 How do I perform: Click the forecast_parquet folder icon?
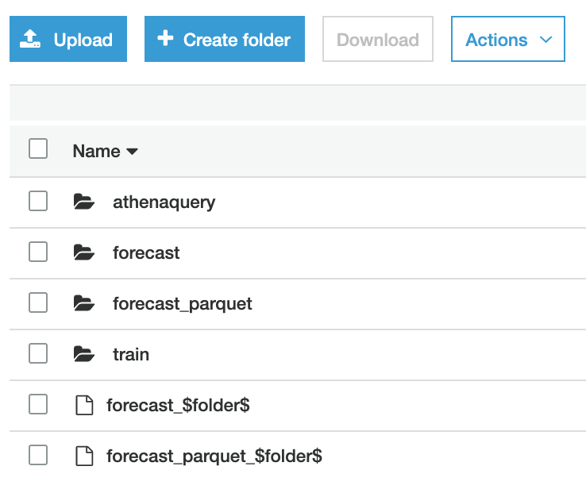[83, 304]
